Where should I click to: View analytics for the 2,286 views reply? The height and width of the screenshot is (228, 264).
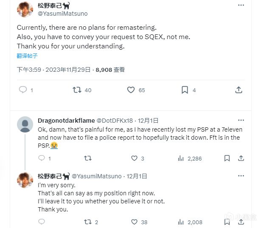182,158
